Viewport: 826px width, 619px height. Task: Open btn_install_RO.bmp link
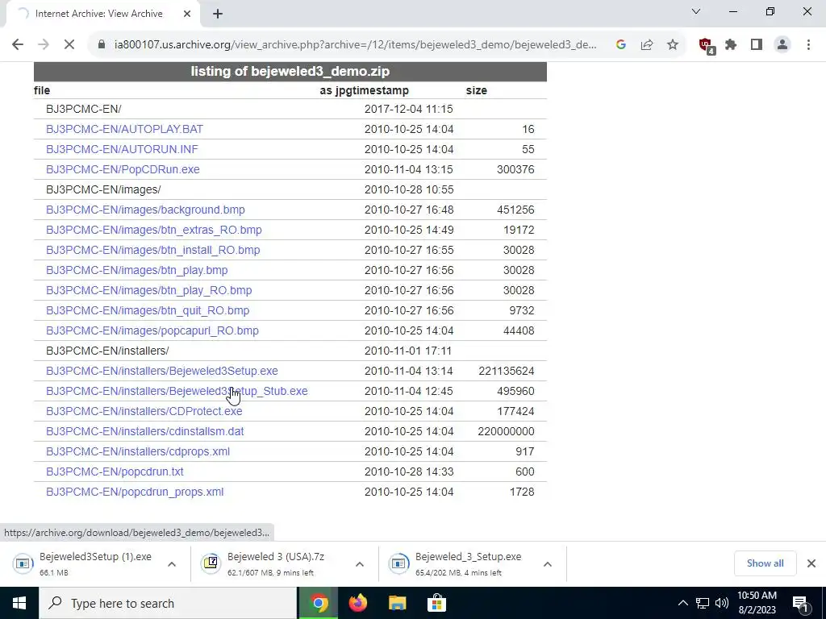[x=152, y=250]
